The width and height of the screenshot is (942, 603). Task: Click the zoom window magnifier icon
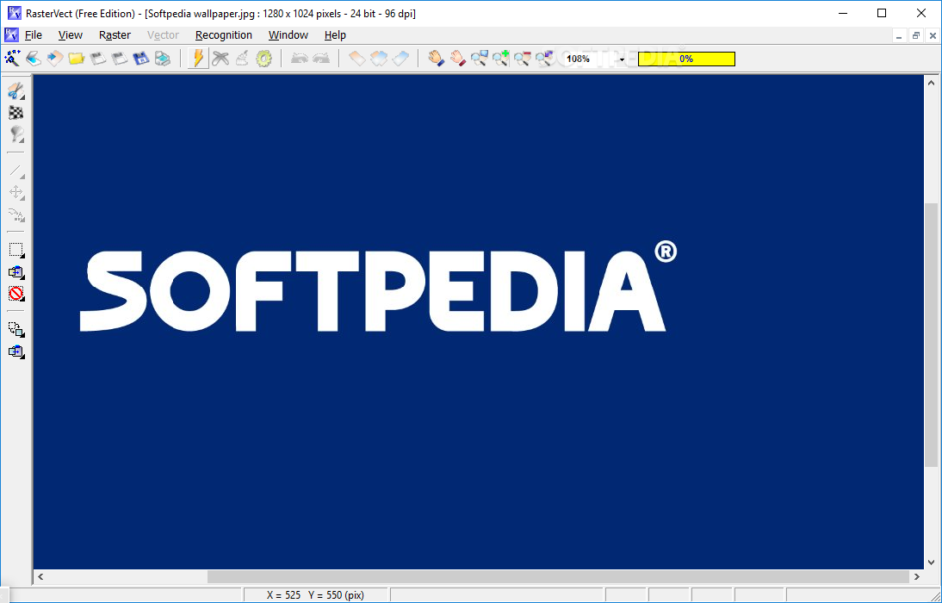[480, 59]
